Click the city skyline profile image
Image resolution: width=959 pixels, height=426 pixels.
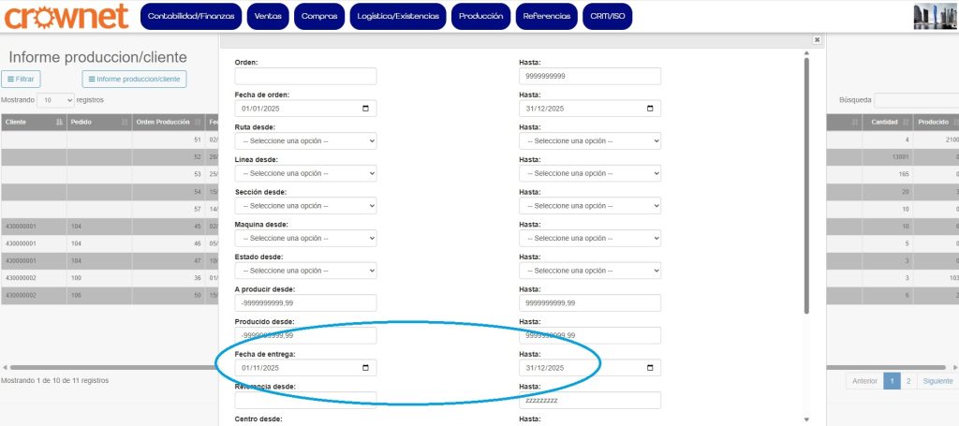[935, 17]
